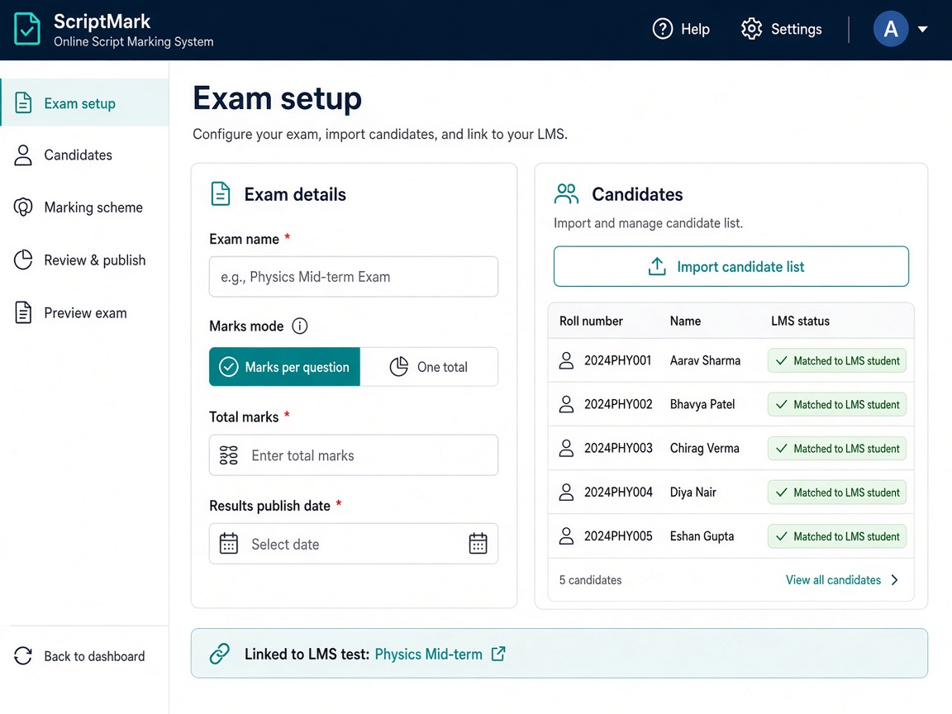
Task: Open Settings using the gear icon
Action: coord(752,29)
